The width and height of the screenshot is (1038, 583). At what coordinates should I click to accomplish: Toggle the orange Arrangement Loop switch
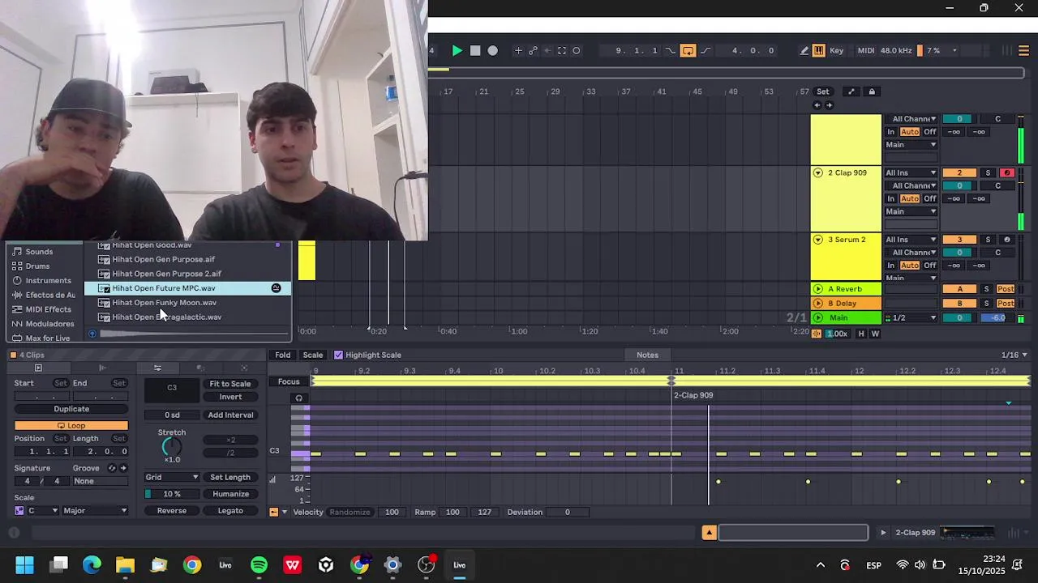click(x=688, y=50)
